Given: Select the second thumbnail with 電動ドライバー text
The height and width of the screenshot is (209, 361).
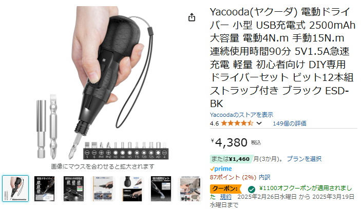Looking at the screenshot, I should click(x=45, y=189).
